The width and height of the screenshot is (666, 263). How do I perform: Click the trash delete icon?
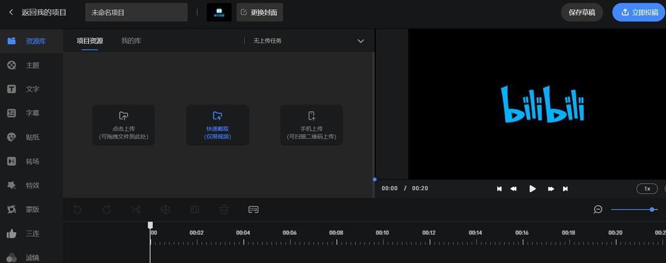click(224, 209)
